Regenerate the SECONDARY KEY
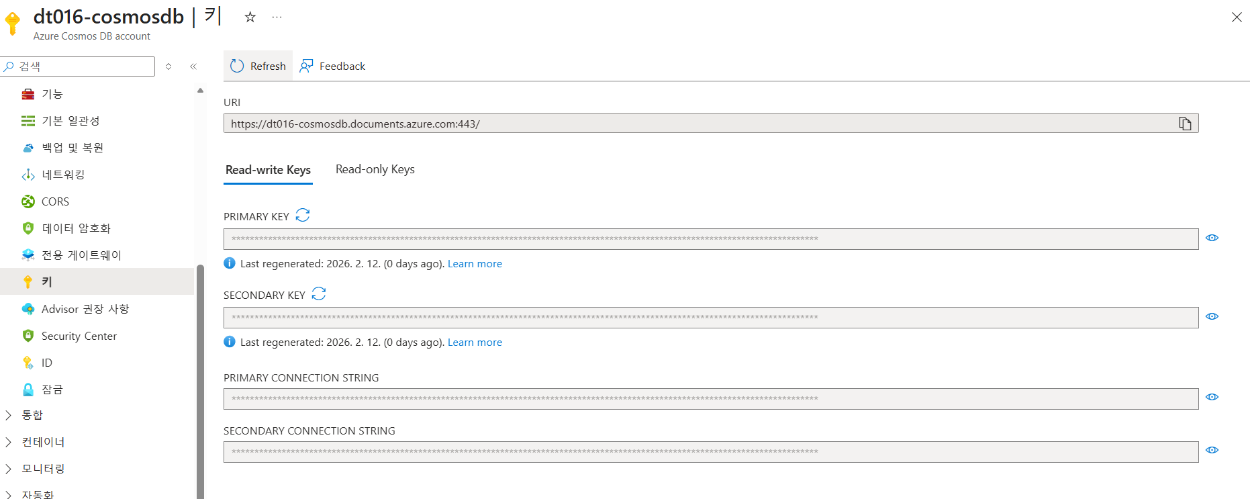The width and height of the screenshot is (1250, 499). (x=319, y=293)
